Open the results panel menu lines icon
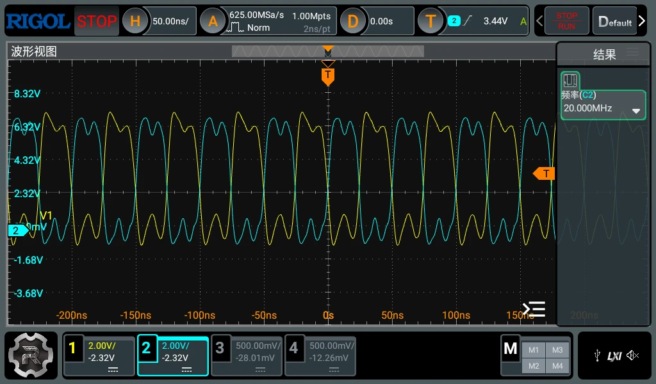Image resolution: width=656 pixels, height=384 pixels. [x=632, y=52]
